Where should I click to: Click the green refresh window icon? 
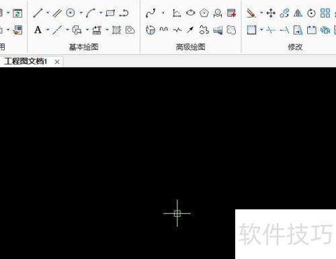[17, 13]
